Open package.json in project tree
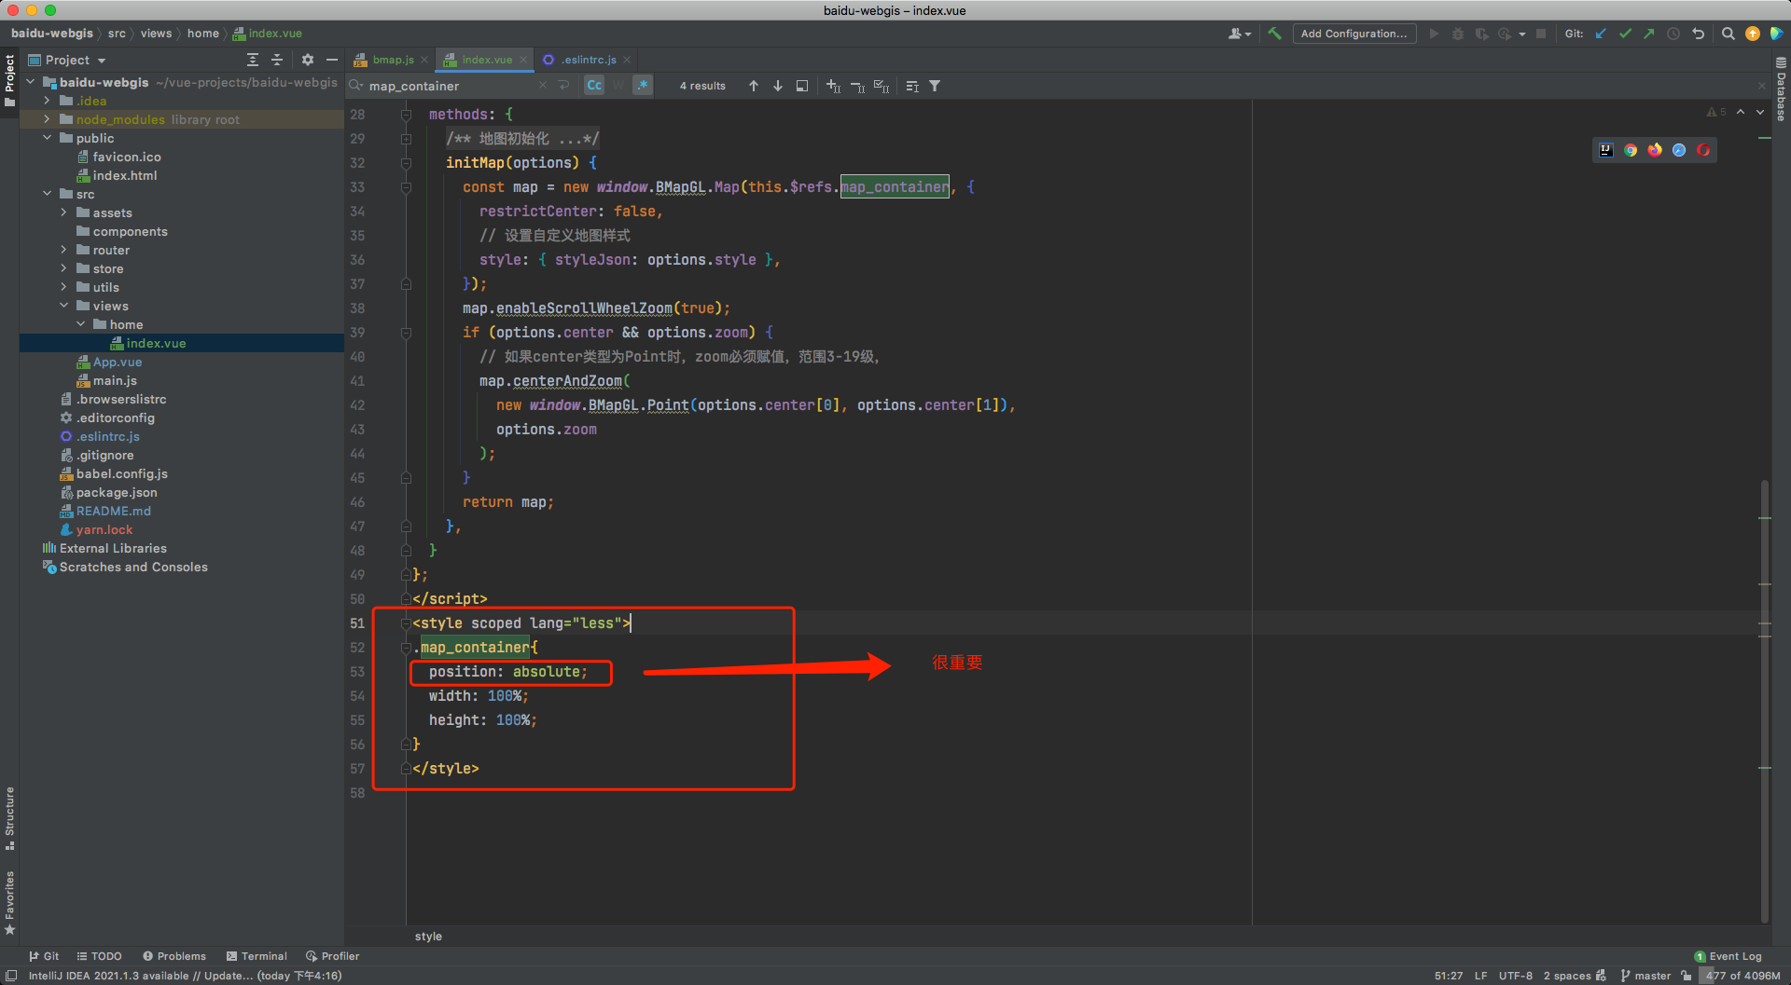 click(117, 492)
